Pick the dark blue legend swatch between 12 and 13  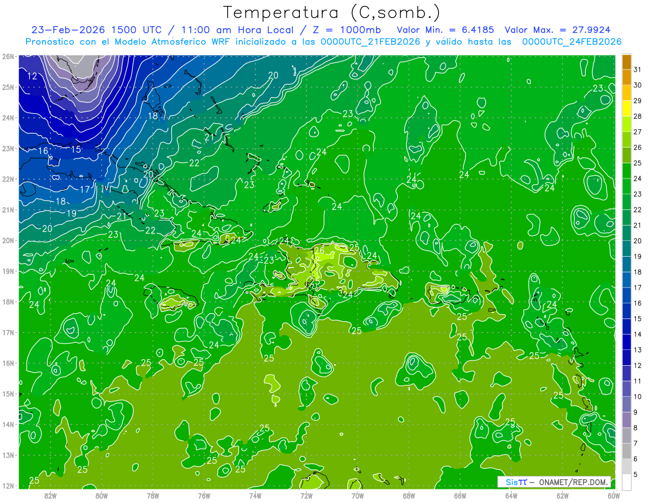pos(626,358)
